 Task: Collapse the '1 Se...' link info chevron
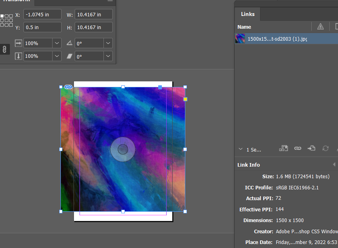[x=241, y=149]
